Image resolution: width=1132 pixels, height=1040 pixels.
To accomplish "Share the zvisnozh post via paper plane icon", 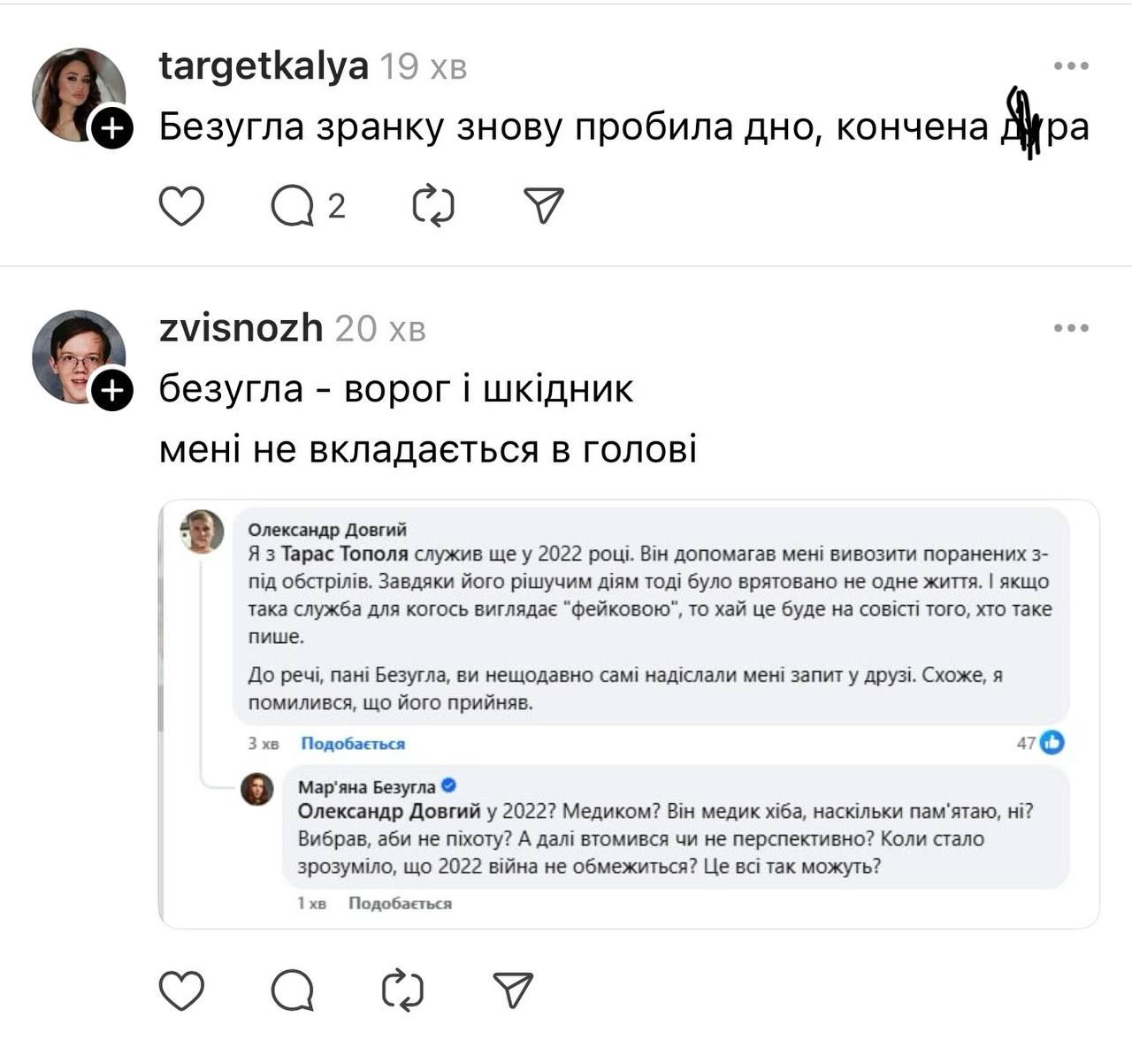I will pos(513,990).
